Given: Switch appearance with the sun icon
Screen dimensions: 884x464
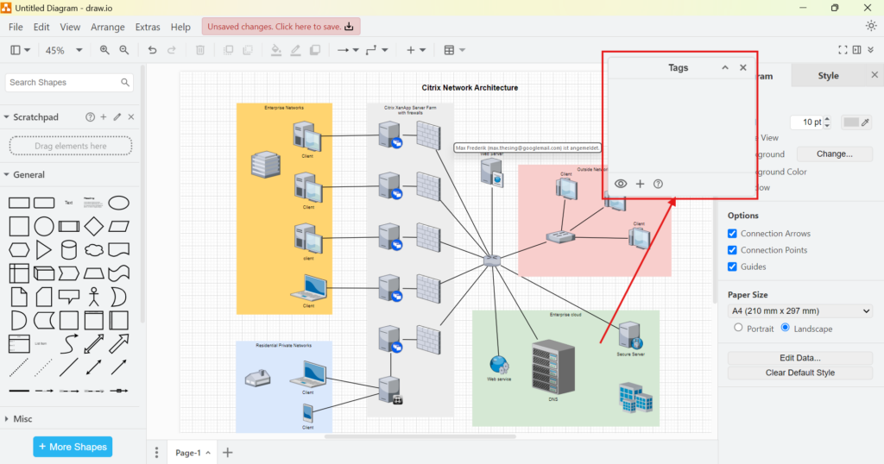Looking at the screenshot, I should tap(871, 26).
